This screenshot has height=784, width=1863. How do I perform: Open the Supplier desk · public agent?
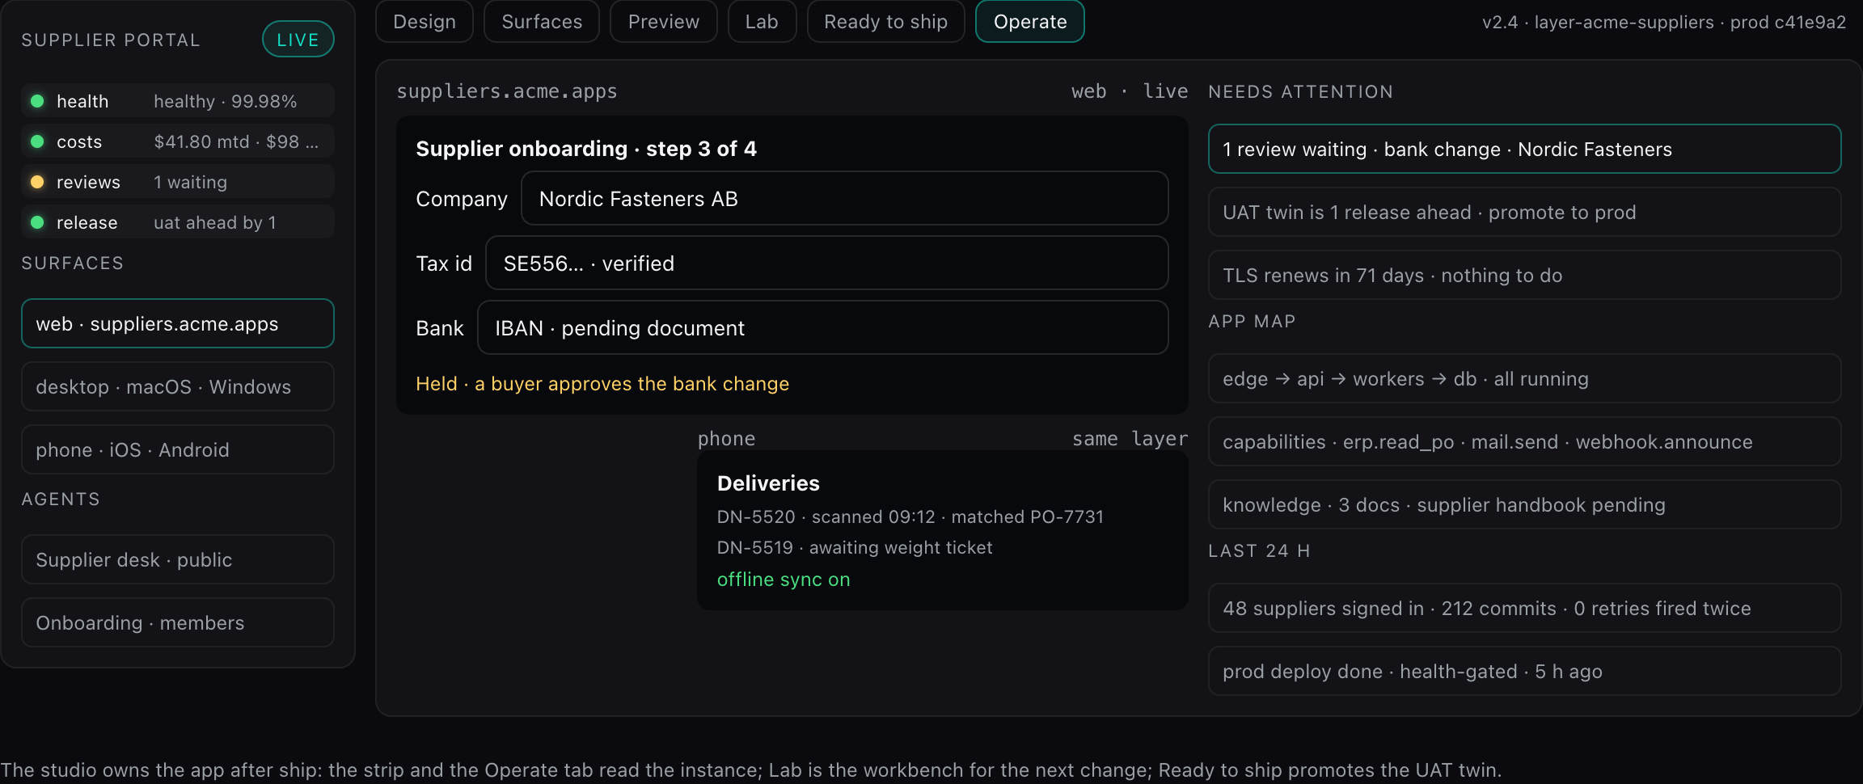click(178, 559)
